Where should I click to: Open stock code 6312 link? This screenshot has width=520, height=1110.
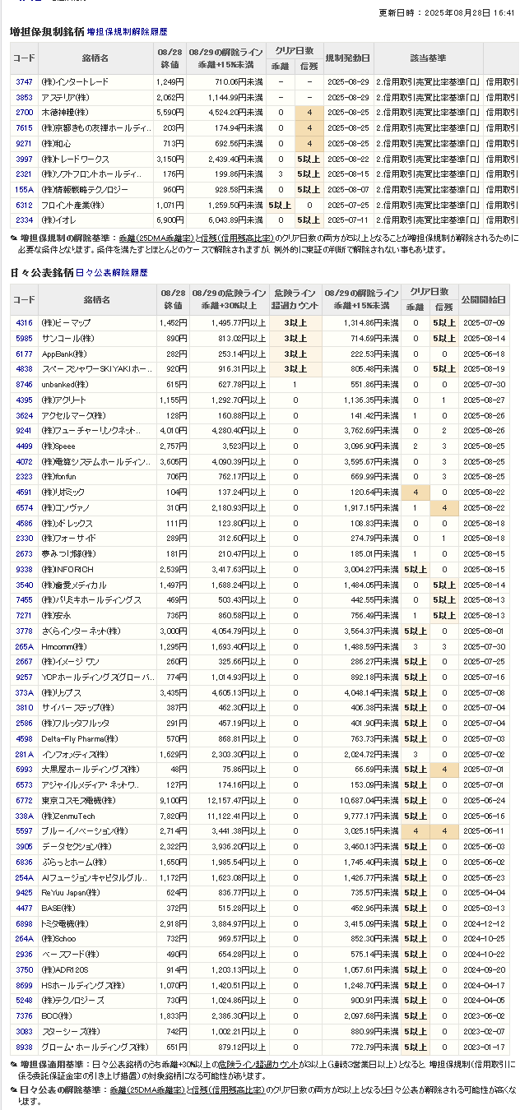(x=24, y=205)
